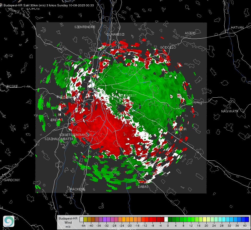Image resolution: width=251 pixels, height=230 pixels.
Task: Select the dark blue last legend swatch
Action: coord(247,219)
